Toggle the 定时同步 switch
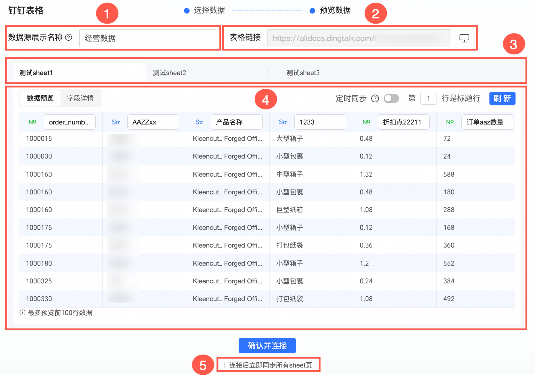Viewport: 535px width, 379px height. point(391,98)
